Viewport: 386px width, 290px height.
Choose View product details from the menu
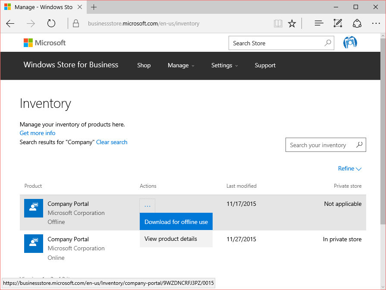point(169,238)
